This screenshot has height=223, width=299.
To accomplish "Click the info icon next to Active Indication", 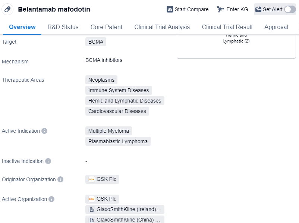I will click(44, 131).
